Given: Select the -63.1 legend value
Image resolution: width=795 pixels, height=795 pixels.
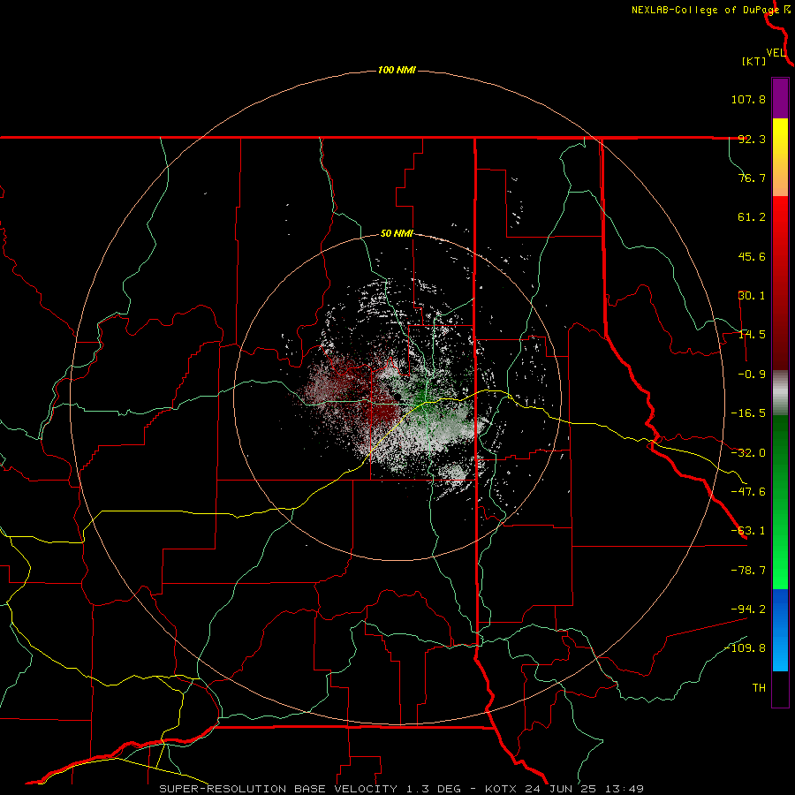Looking at the screenshot, I should pos(748,531).
